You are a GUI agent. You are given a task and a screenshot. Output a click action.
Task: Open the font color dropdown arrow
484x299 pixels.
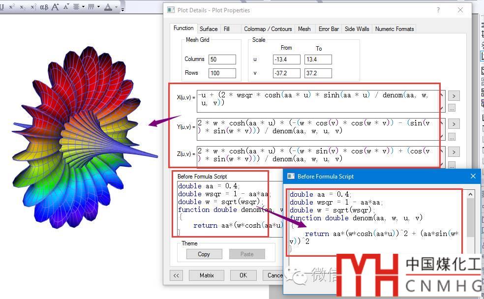(116, 7)
